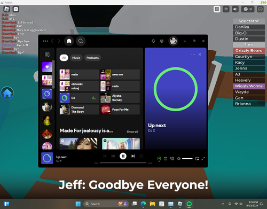The image size is (267, 209).
Task: Select Danika in the player list
Action: 249,27
